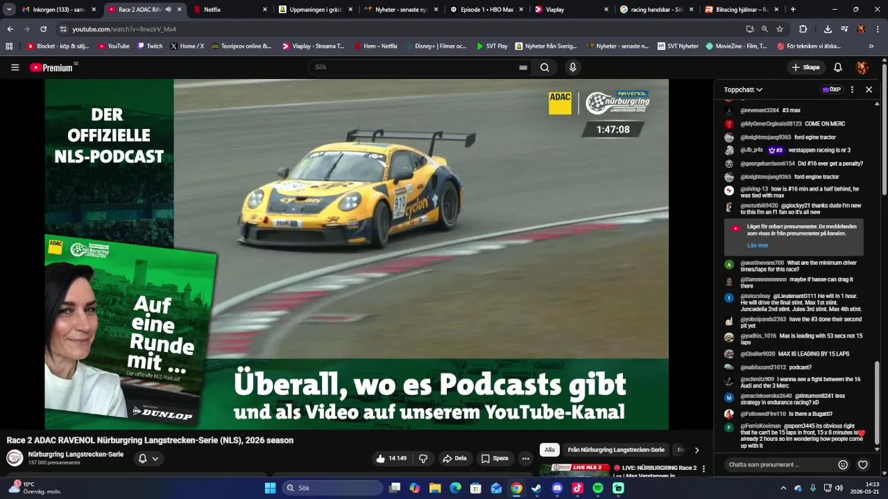
Task: Switch to the Inkorgen Gmail tab
Action: click(60, 10)
